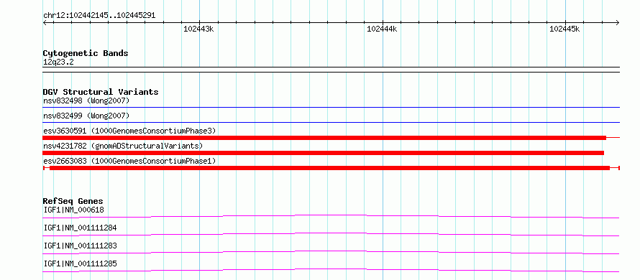Click the blue line under nsv832498
Image resolution: width=640 pixels, height=280 pixels.
pyautogui.click(x=331, y=108)
